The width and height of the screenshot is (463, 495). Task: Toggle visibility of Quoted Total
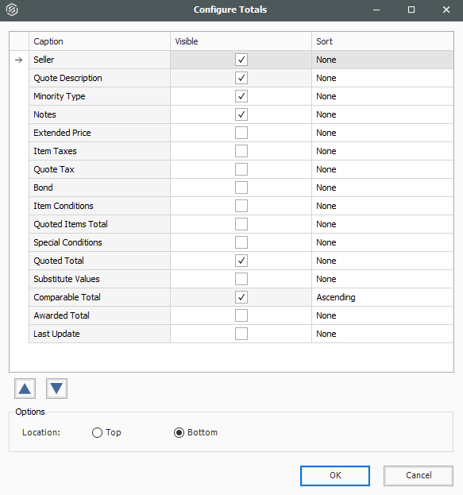click(241, 261)
